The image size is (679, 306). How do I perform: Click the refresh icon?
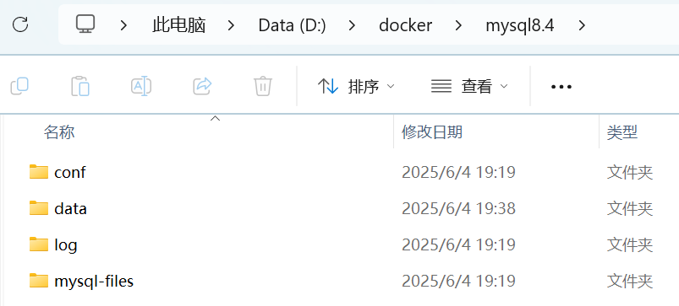coord(20,24)
